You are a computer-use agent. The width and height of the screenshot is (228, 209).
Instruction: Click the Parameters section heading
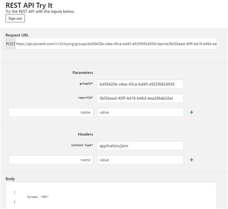coord(83,73)
